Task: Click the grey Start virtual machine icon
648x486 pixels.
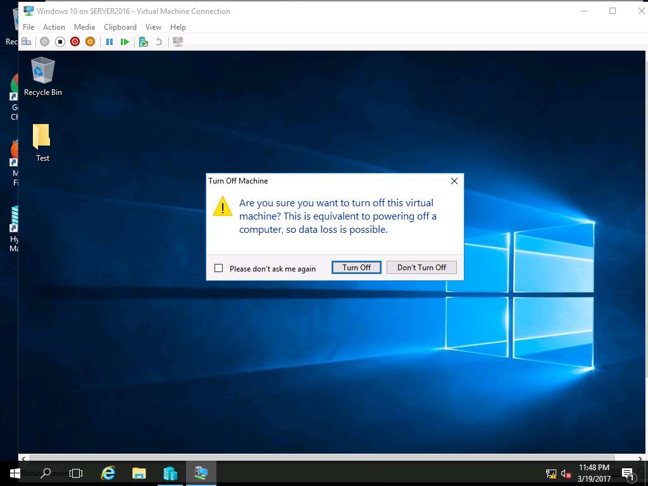Action: tap(45, 42)
